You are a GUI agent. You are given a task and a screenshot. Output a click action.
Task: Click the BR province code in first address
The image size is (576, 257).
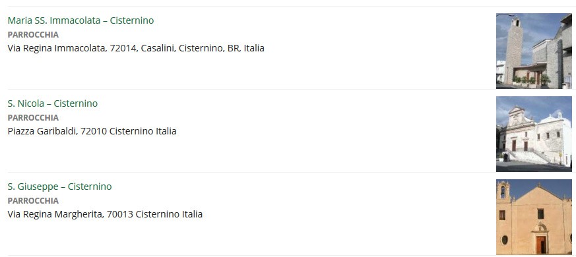234,48
